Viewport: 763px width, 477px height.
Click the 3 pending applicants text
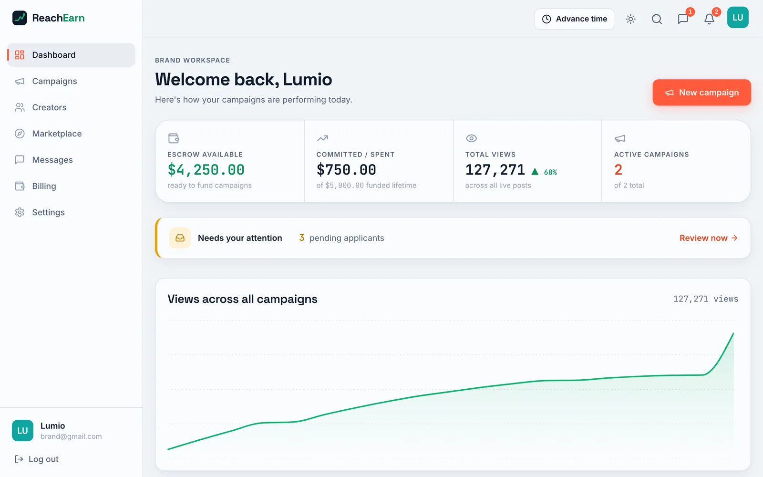click(x=341, y=238)
